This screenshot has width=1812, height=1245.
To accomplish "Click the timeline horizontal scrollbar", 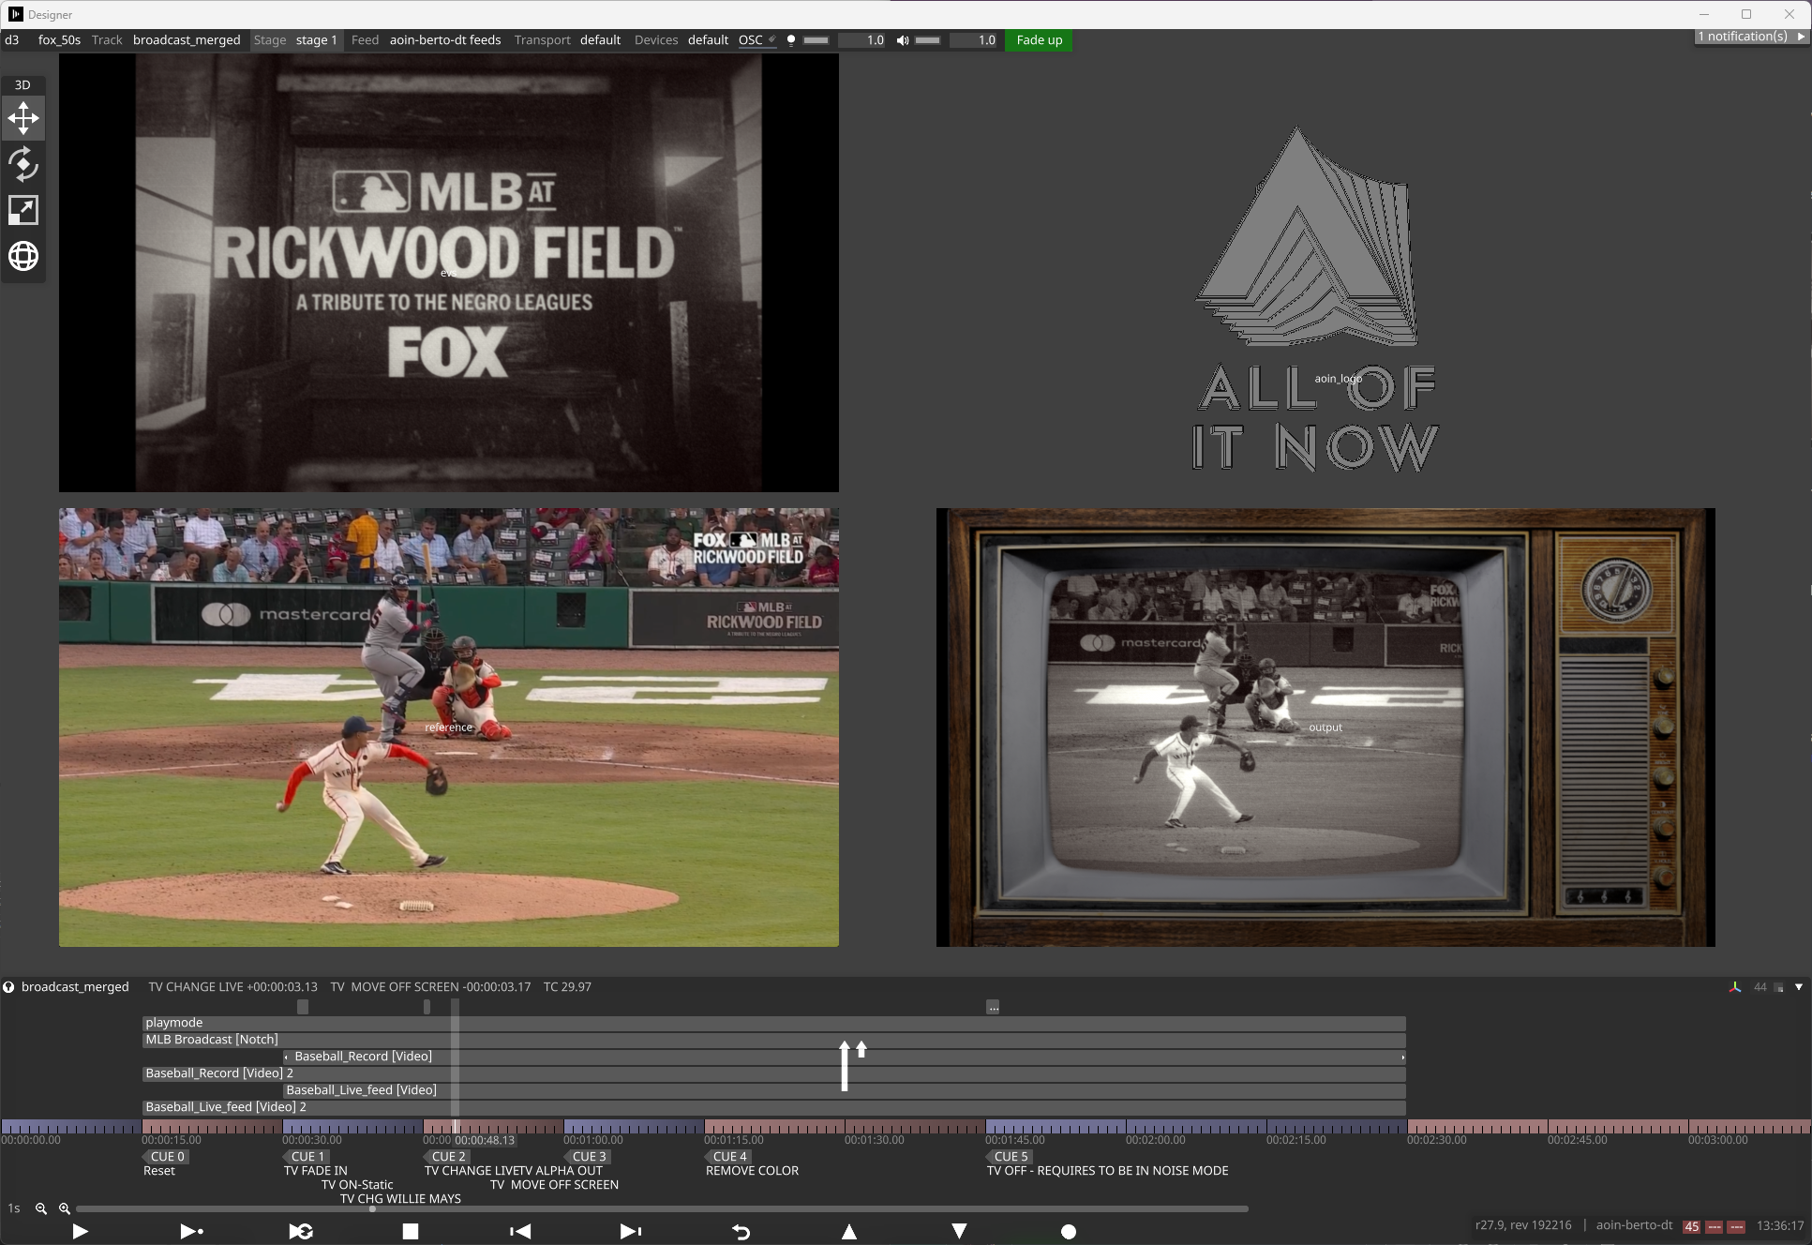I will coord(662,1209).
